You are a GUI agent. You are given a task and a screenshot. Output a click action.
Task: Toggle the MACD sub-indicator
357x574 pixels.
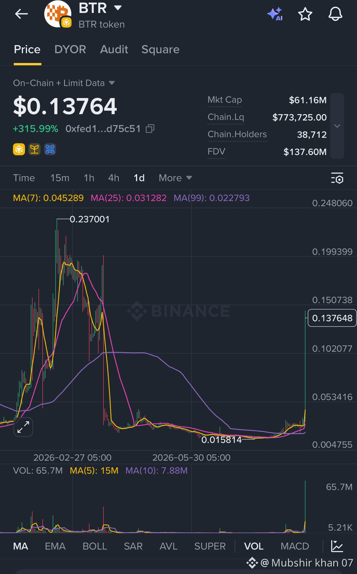pyautogui.click(x=295, y=546)
